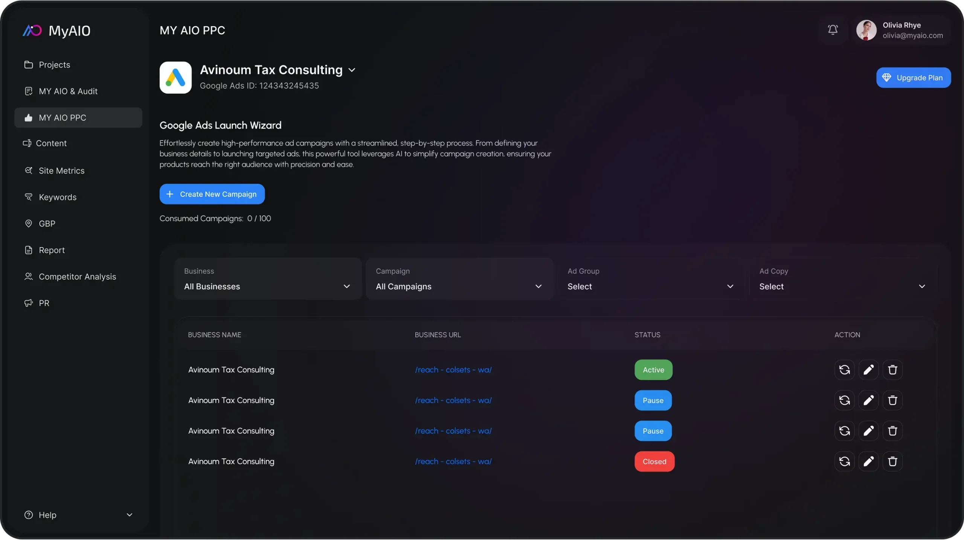
Task: Click the GBP location pin icon
Action: 29,224
